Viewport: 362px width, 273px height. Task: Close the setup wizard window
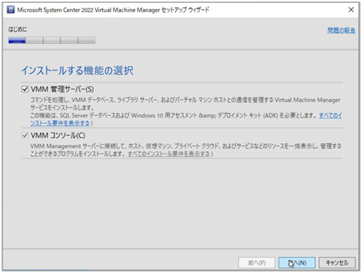[351, 10]
